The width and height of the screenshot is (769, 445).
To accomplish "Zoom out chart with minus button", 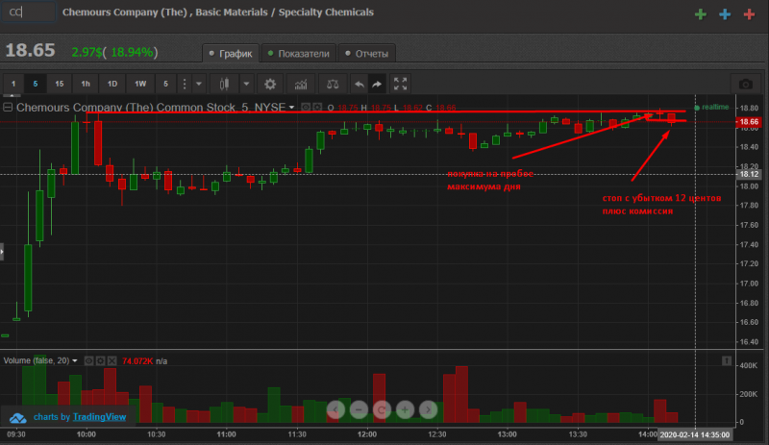I will pos(359,409).
